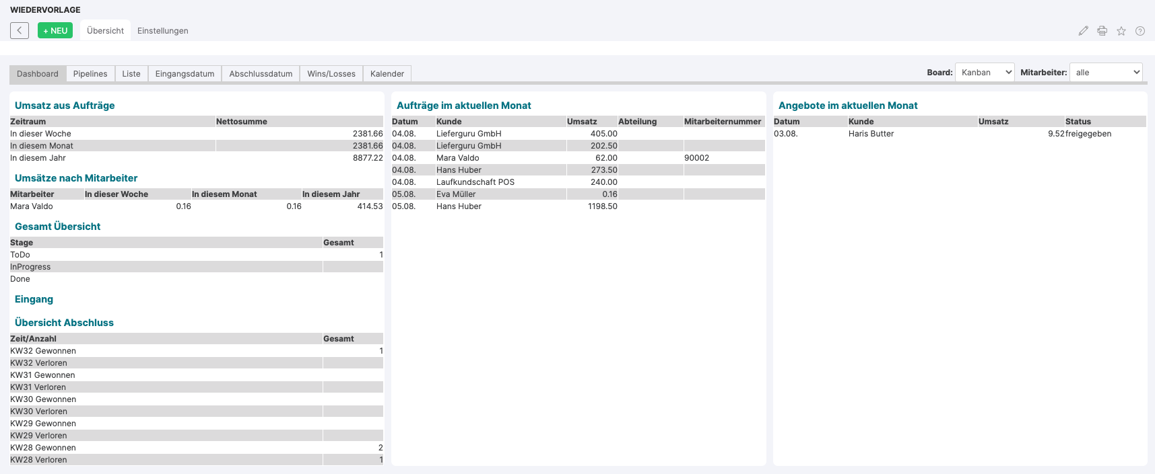Click the Laufkundschaft POS order row

475,182
